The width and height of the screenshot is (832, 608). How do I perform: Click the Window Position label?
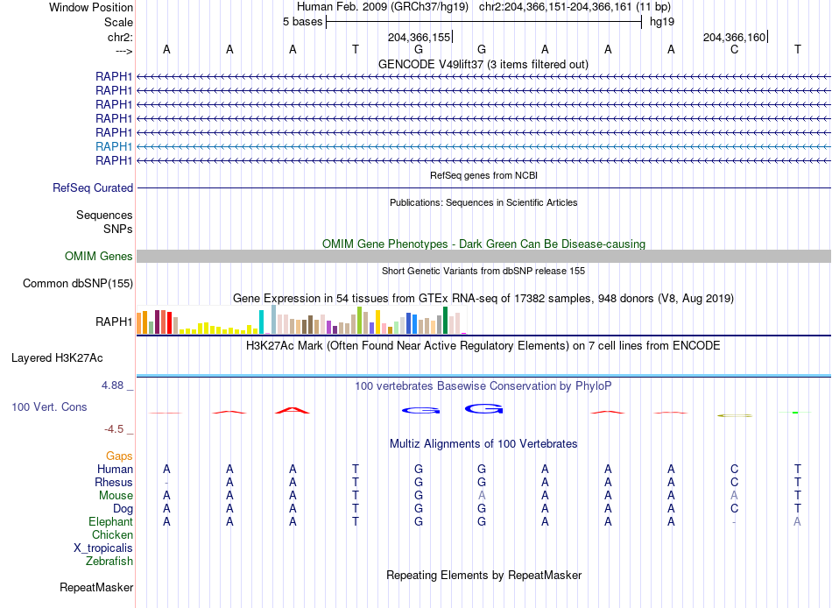(x=91, y=7)
